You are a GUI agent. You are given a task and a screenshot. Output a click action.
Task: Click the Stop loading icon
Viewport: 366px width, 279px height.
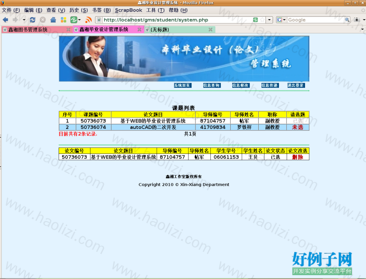(x=43, y=20)
